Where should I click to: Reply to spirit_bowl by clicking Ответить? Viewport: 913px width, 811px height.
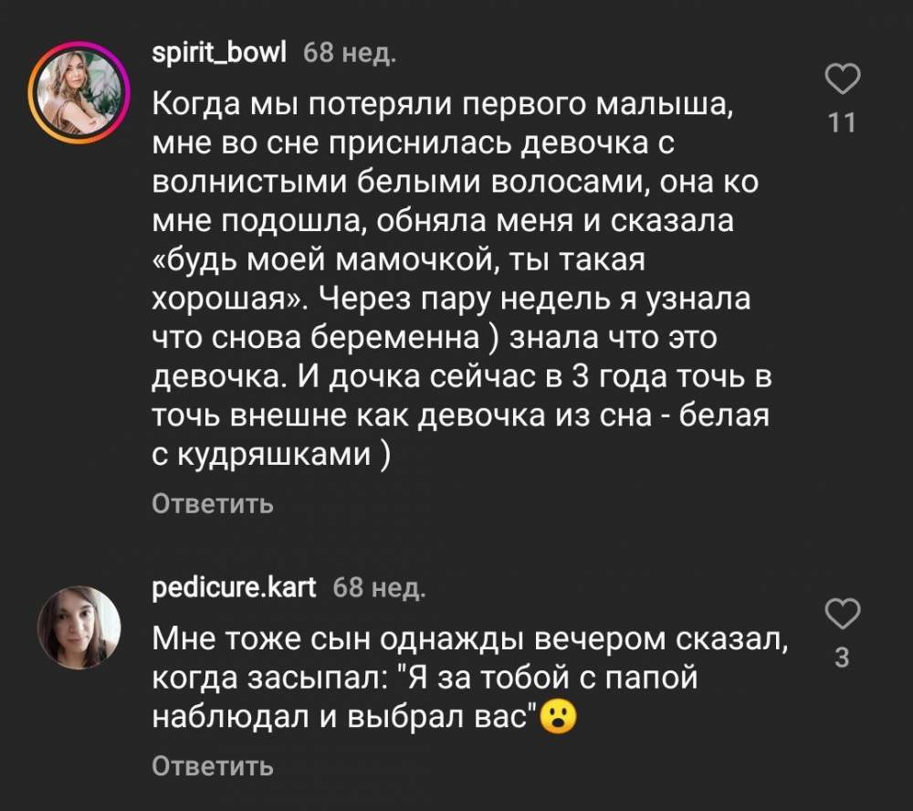click(212, 502)
